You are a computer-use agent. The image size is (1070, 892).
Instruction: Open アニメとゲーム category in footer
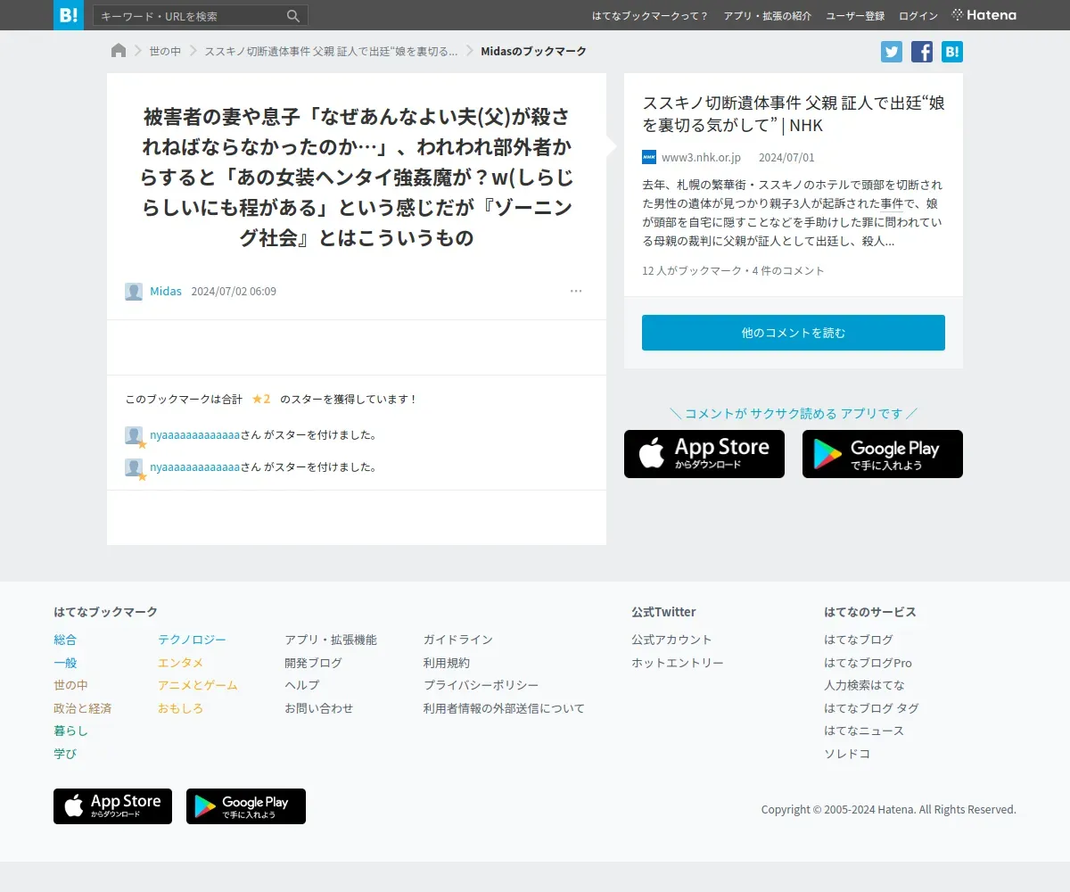[x=198, y=685]
